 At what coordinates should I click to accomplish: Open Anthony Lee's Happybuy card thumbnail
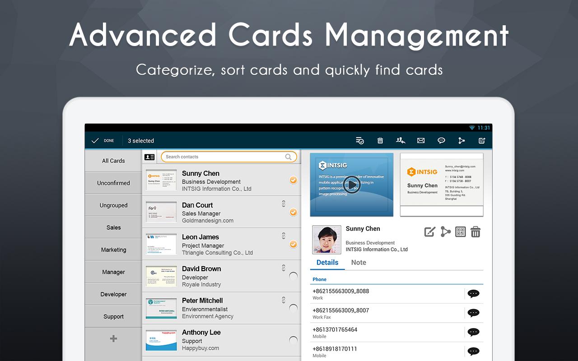(x=161, y=340)
